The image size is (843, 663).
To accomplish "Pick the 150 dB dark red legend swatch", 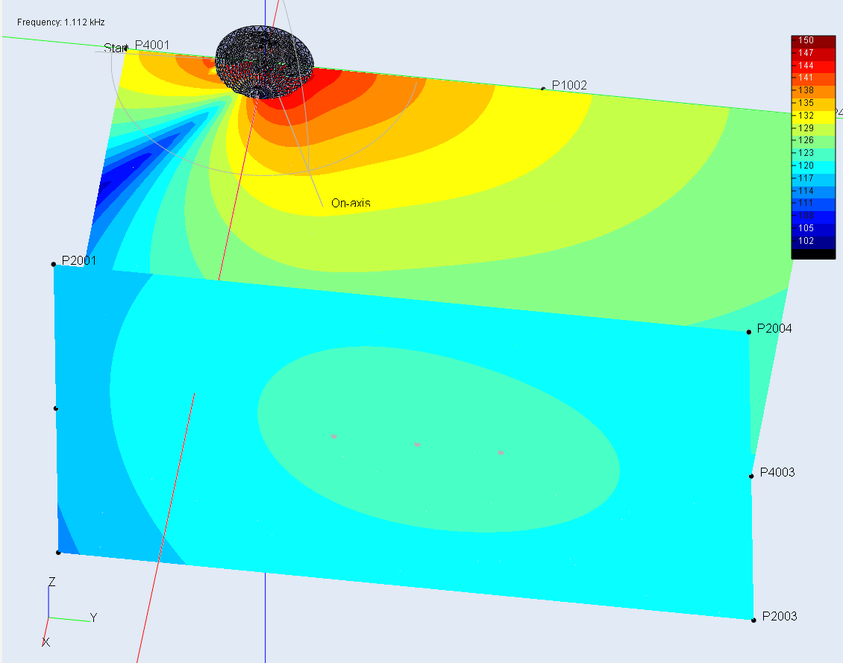I will 813,40.
